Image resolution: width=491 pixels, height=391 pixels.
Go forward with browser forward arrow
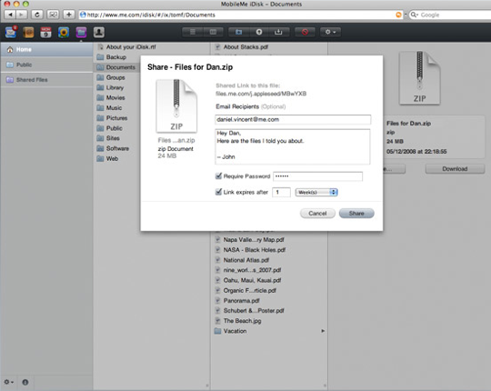21,15
